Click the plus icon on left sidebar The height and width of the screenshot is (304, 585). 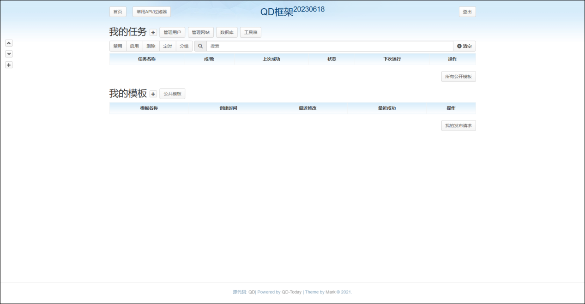point(9,65)
